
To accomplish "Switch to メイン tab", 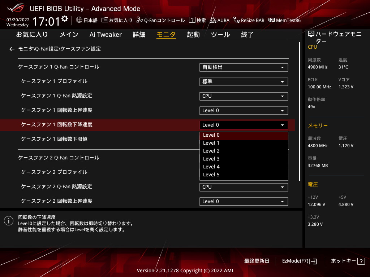I will click(69, 35).
